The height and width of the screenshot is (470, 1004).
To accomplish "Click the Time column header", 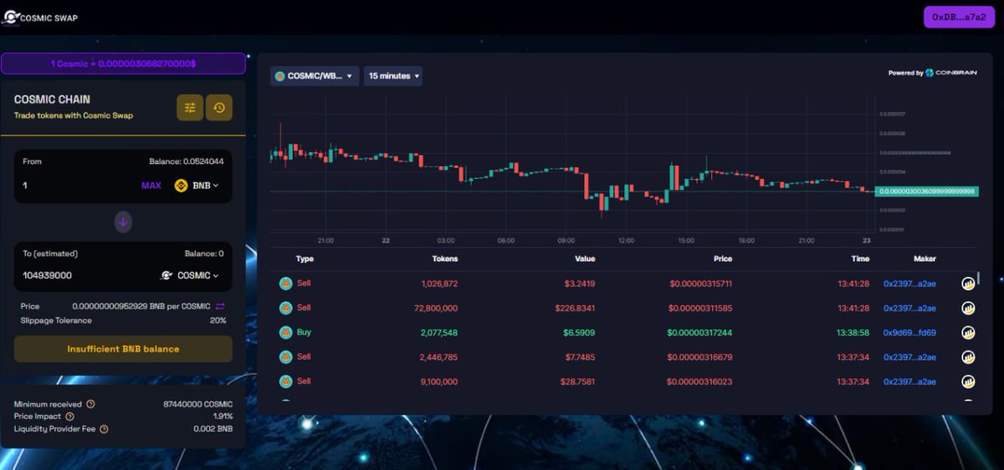I will point(860,258).
